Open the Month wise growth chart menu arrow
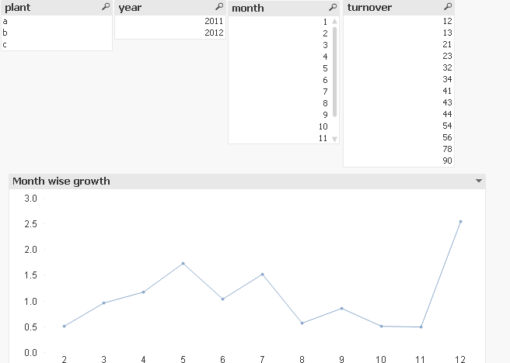510x363 pixels. click(478, 181)
